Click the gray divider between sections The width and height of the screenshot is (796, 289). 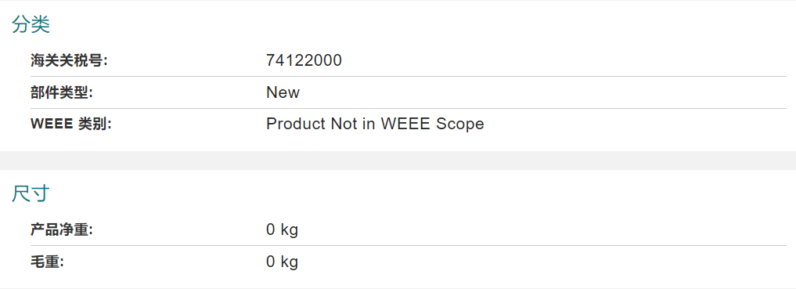[398, 161]
